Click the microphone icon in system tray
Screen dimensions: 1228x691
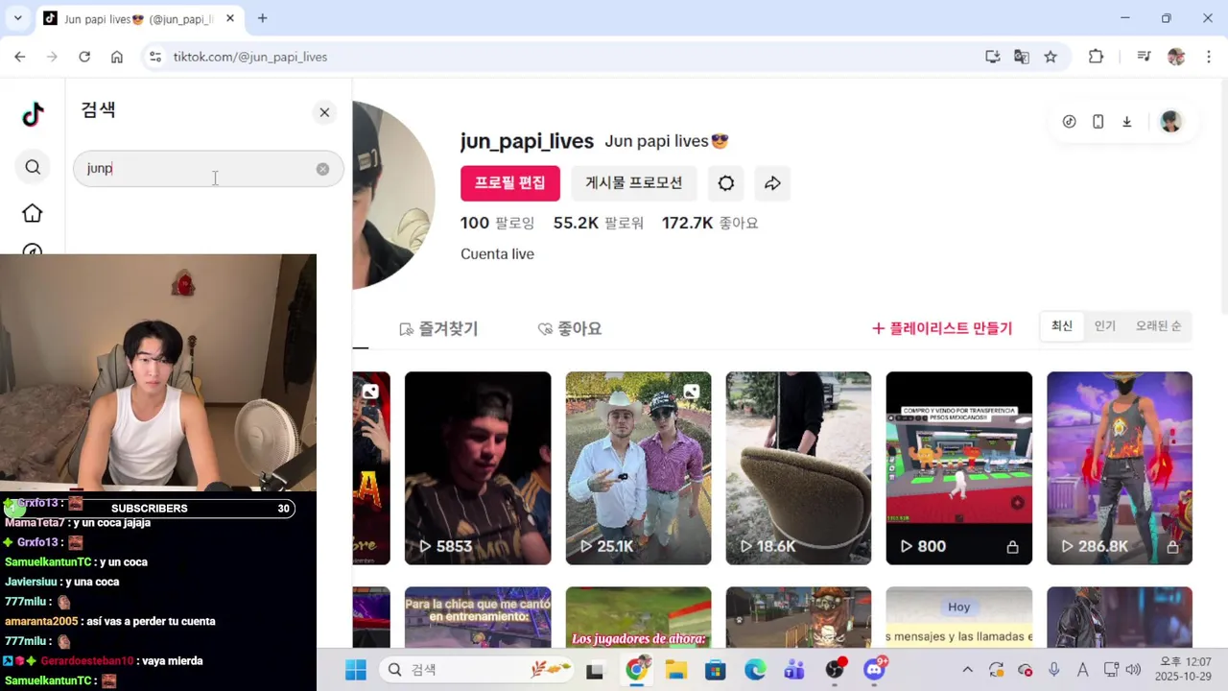tap(1054, 670)
